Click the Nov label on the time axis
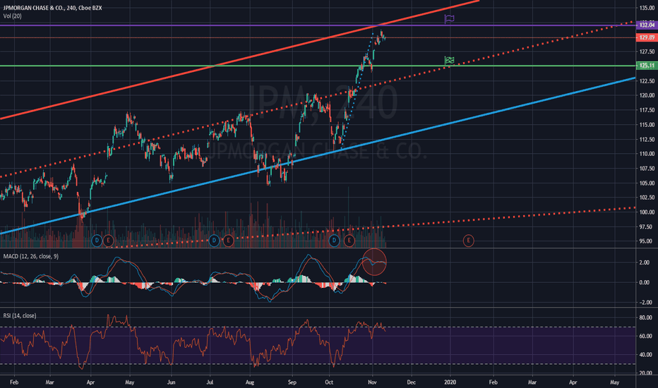 [372, 382]
